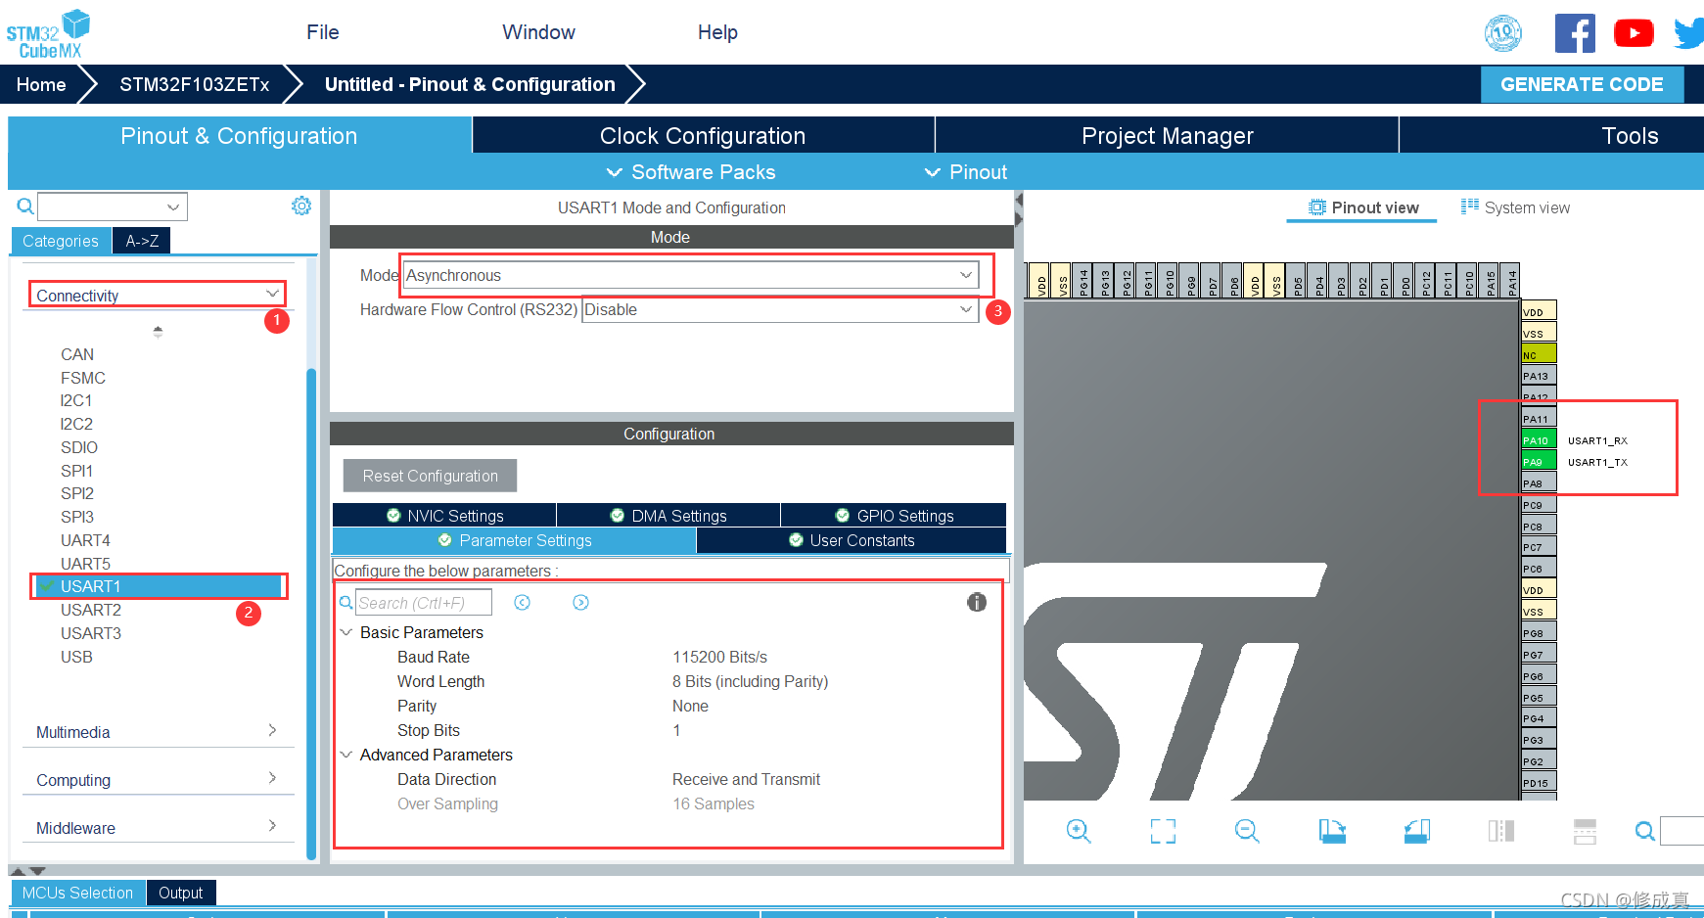1704x918 pixels.
Task: Open the Help menu
Action: pyautogui.click(x=717, y=32)
